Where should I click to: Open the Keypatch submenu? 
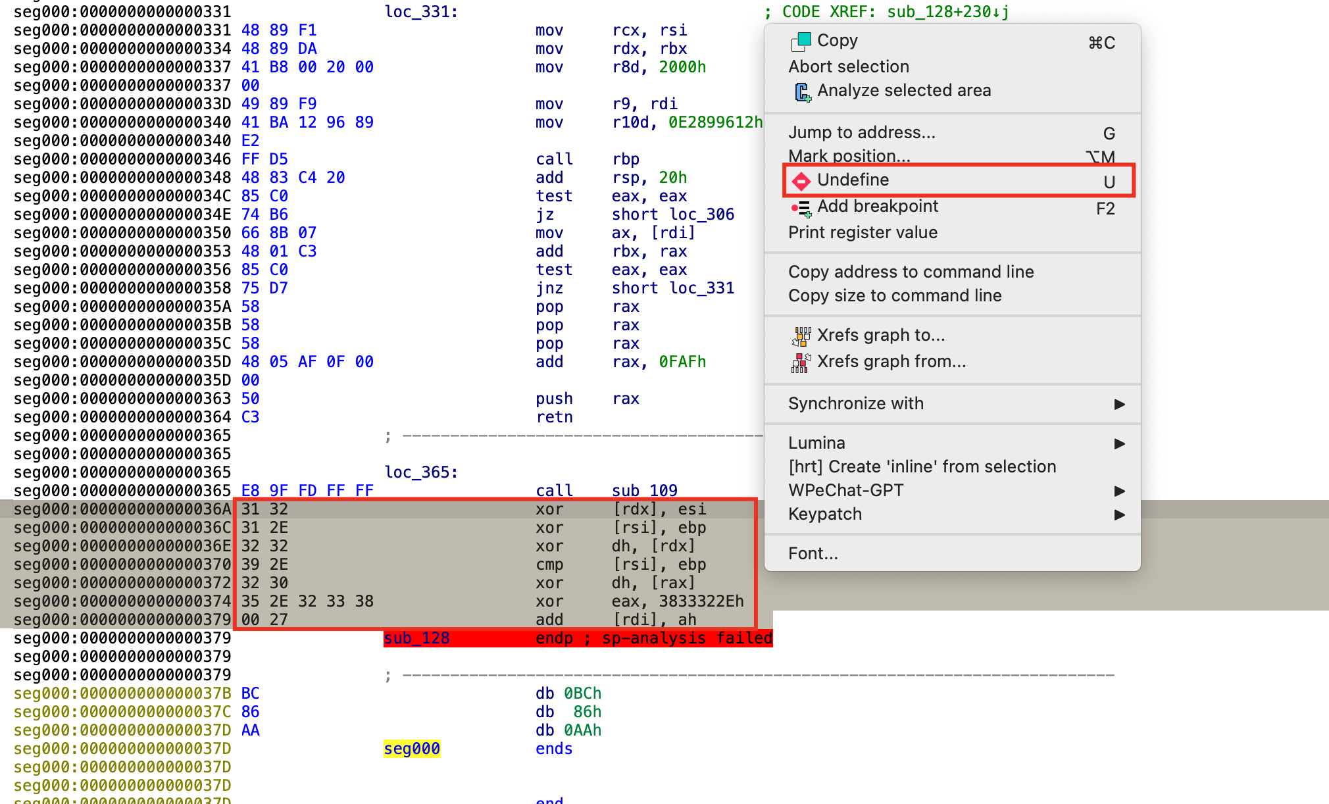point(1120,515)
